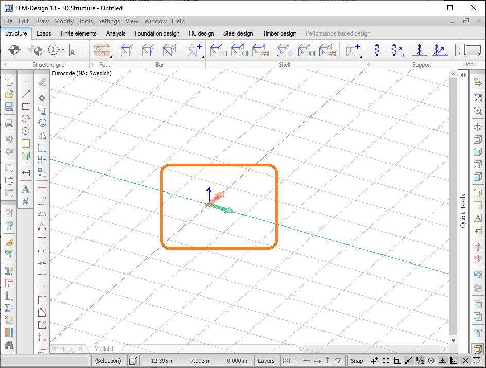
Task: Collapse the Quick tools panel arrows
Action: [463, 75]
